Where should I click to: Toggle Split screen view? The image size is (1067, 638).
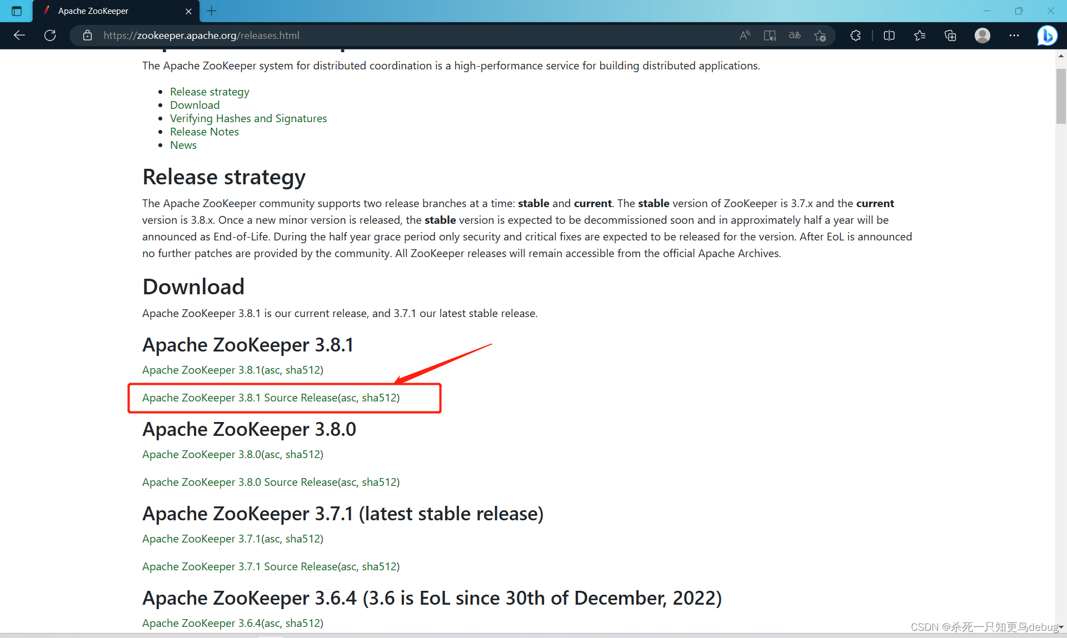(x=889, y=36)
